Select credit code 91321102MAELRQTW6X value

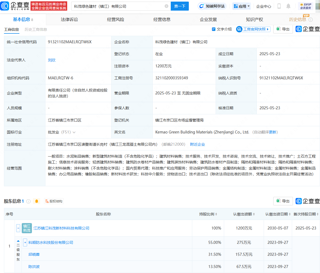[70, 42]
